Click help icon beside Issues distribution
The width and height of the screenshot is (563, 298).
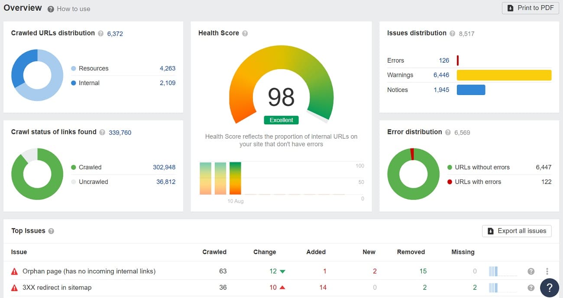[453, 33]
